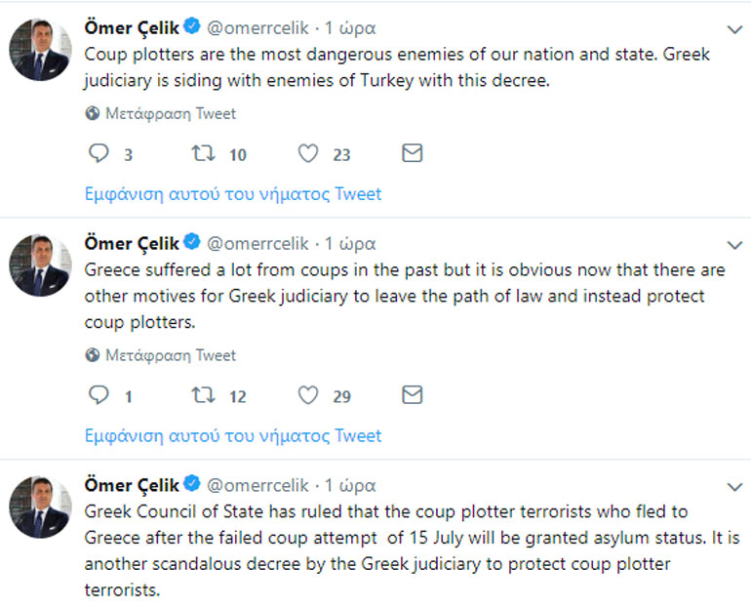Click the third tweet's profile avatar
This screenshot has width=751, height=609.
point(40,506)
